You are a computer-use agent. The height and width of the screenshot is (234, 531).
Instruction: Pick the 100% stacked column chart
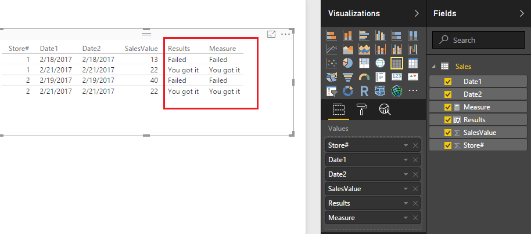[x=413, y=35]
